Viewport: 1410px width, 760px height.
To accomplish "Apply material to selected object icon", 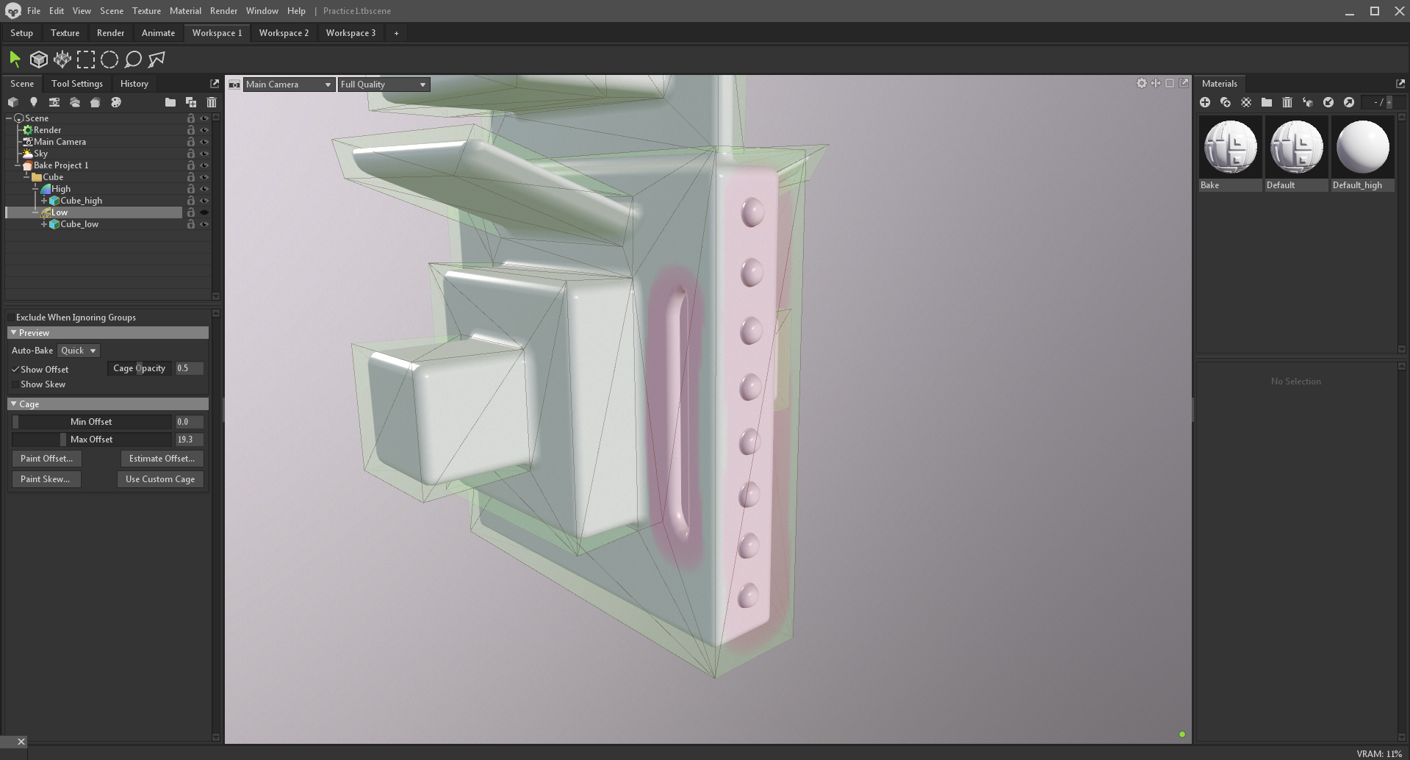I will (x=1308, y=102).
